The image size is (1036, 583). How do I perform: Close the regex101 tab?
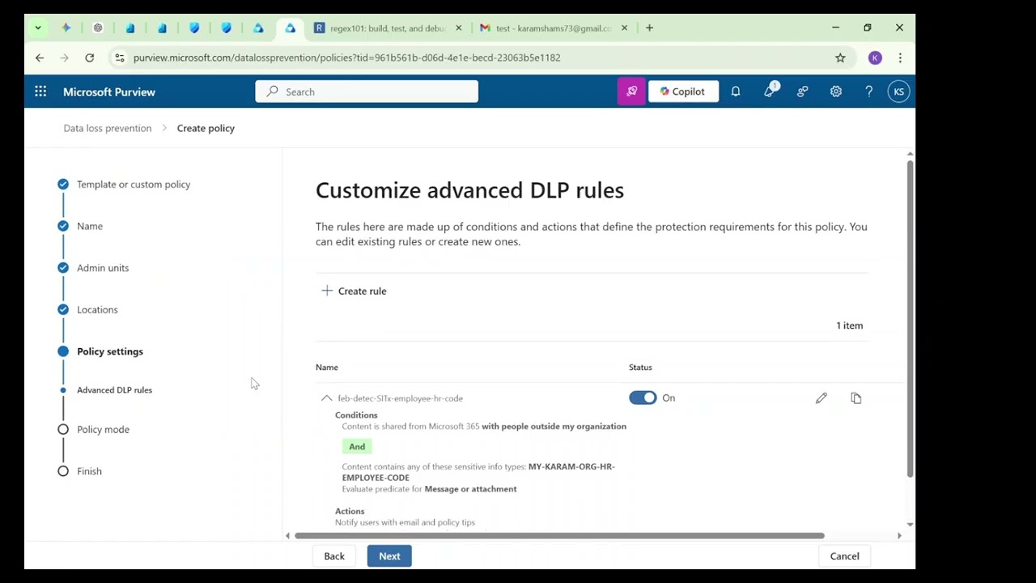tap(459, 28)
